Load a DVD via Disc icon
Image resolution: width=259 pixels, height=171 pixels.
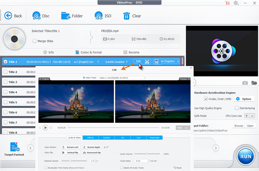point(41,16)
